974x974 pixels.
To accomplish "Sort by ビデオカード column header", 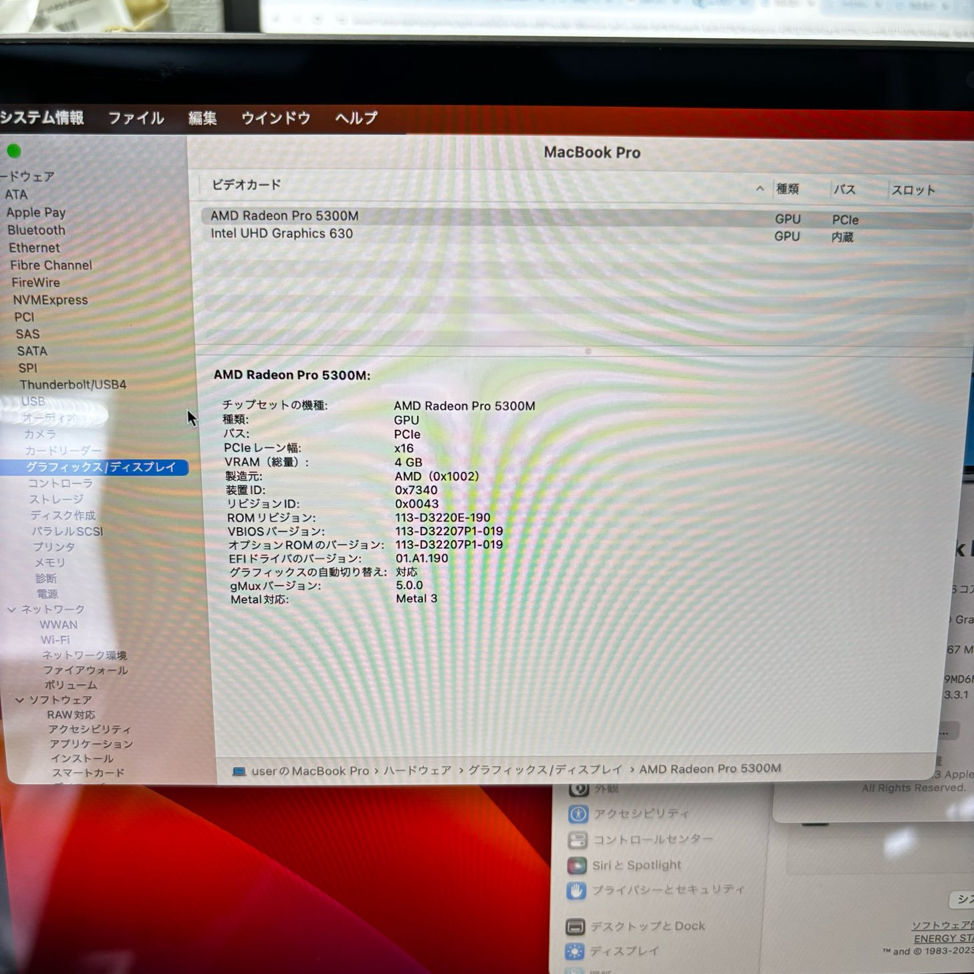I will [246, 185].
